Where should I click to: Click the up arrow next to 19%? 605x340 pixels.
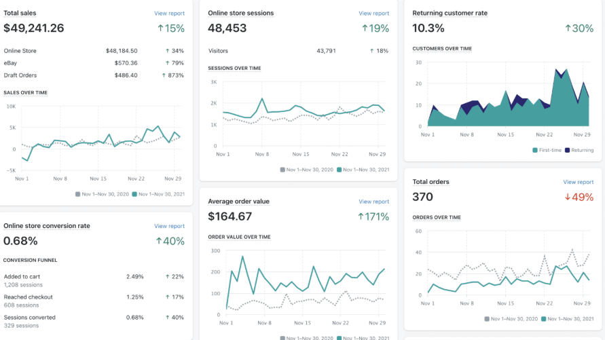pos(365,29)
